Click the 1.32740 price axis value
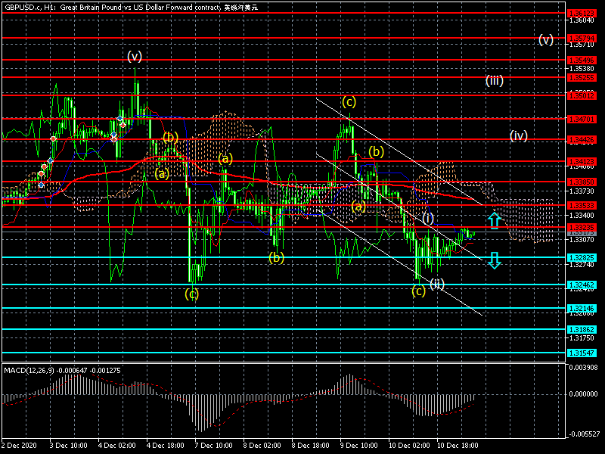 [582, 265]
